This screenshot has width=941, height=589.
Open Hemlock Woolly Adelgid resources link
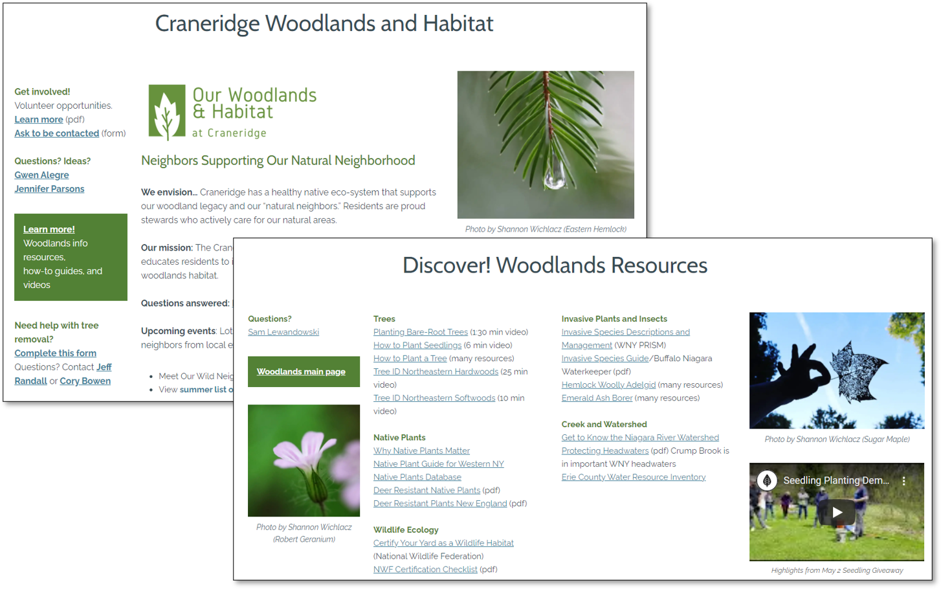(608, 384)
